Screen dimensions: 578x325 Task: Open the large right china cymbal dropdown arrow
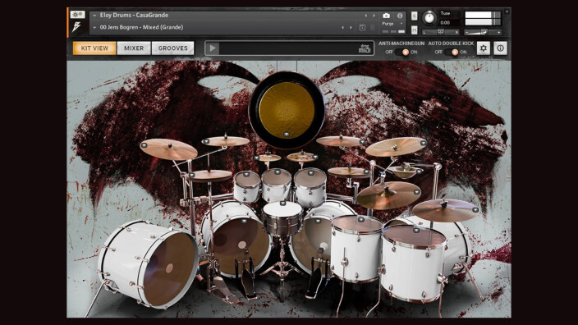pos(416,192)
